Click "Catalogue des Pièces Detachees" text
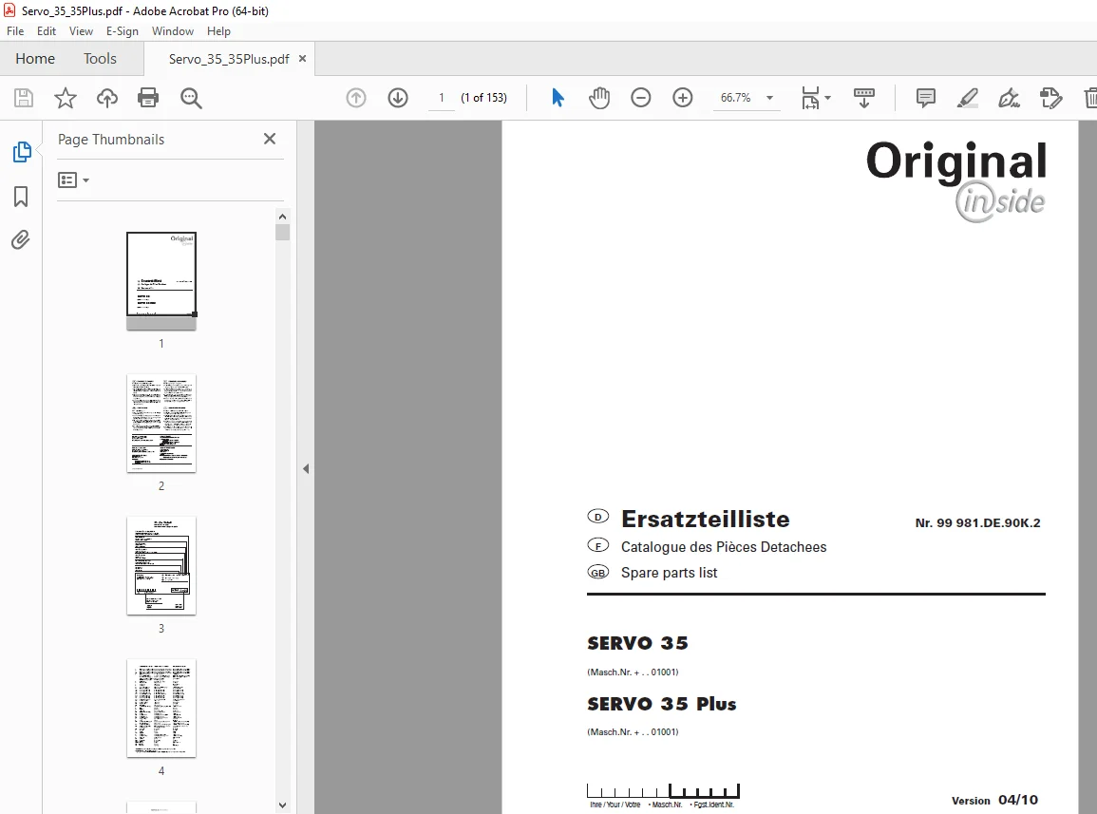Image resolution: width=1097 pixels, height=814 pixels. point(724,547)
